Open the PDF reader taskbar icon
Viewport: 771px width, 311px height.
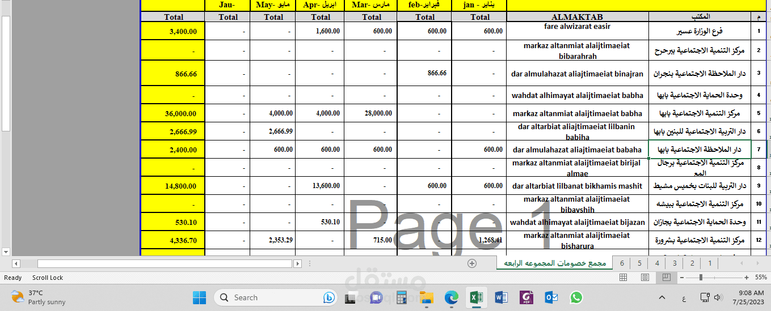[x=526, y=297]
